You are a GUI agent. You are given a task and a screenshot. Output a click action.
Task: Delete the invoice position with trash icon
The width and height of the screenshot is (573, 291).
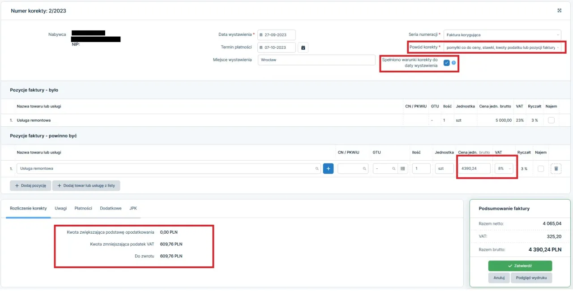[x=556, y=168]
